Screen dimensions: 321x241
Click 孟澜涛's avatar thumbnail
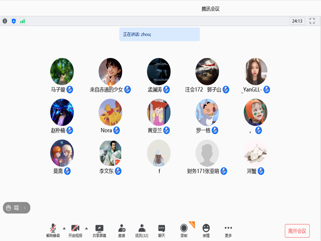click(x=159, y=71)
